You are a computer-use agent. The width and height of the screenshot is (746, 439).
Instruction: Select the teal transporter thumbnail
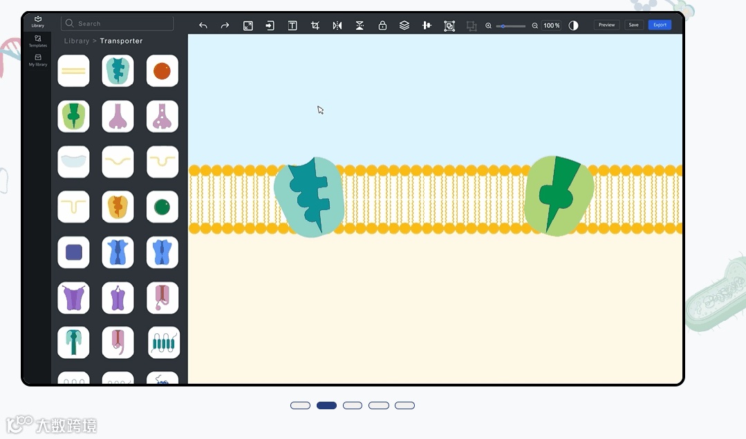pos(118,71)
